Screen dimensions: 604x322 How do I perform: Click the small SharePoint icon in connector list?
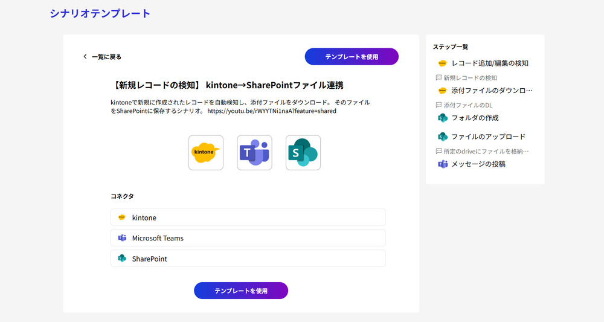click(122, 258)
